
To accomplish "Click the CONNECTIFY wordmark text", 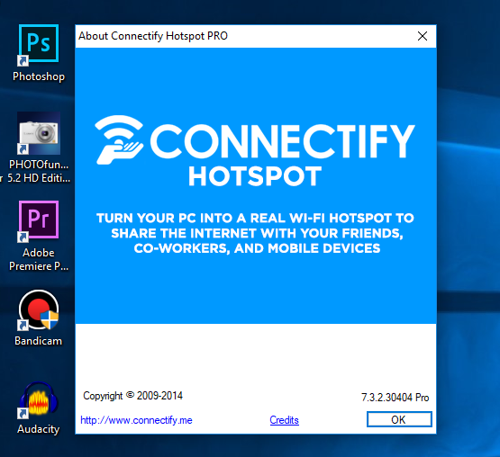I will coord(283,141).
